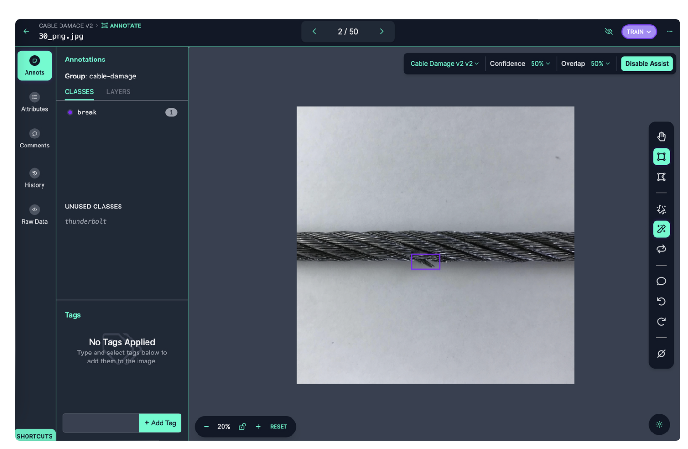Viewport: 688px width, 449px height.
Task: Open the Comments sidebar panel
Action: [34, 138]
